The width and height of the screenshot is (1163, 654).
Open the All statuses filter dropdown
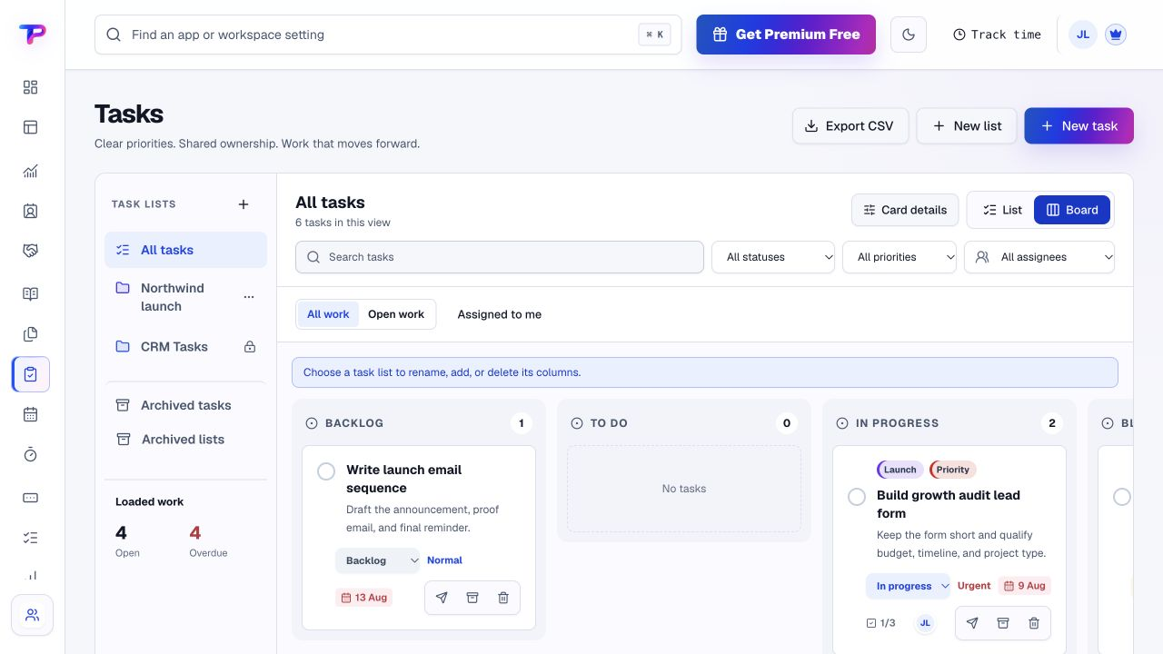pyautogui.click(x=773, y=257)
